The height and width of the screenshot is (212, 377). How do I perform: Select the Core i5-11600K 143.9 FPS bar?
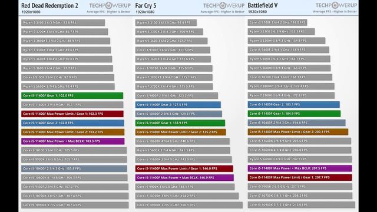pyautogui.click(x=183, y=160)
